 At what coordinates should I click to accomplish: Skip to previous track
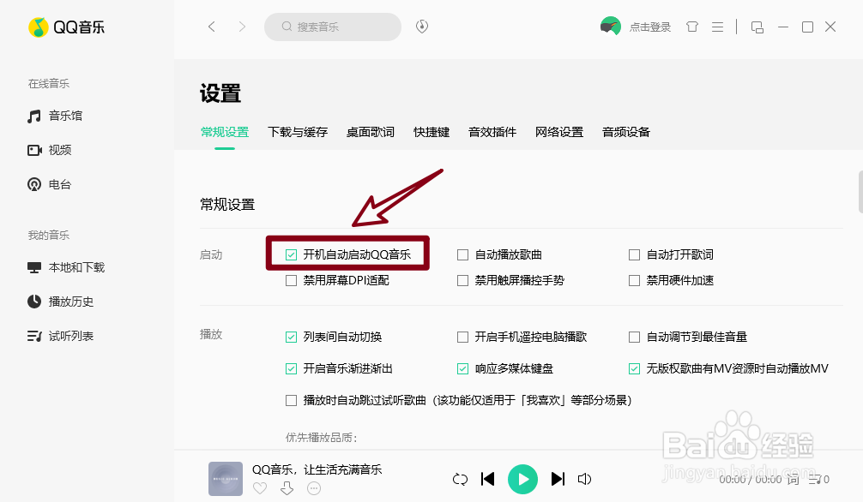[487, 479]
